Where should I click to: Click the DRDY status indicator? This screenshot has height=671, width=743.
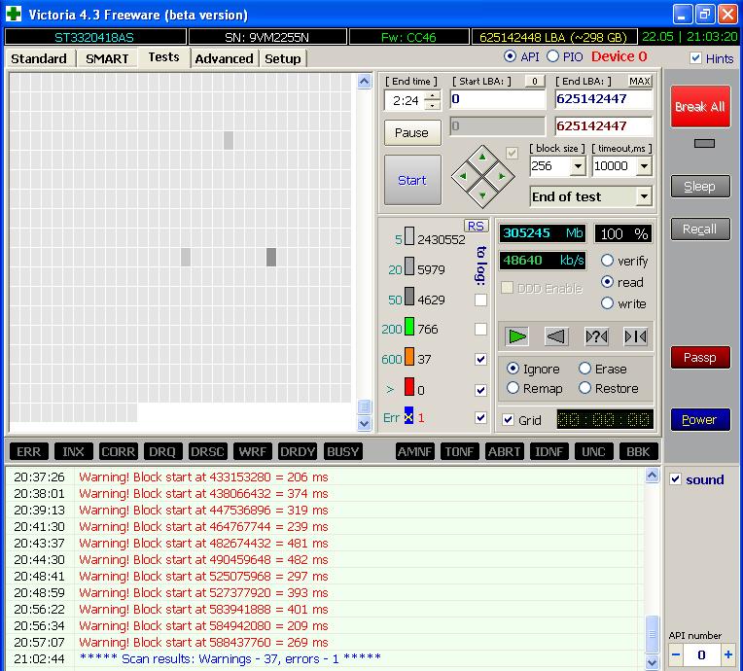[298, 451]
